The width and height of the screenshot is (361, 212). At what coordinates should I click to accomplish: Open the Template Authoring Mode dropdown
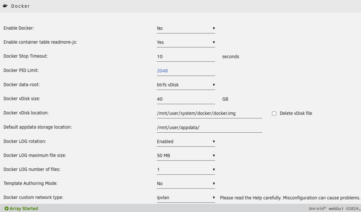pyautogui.click(x=186, y=184)
